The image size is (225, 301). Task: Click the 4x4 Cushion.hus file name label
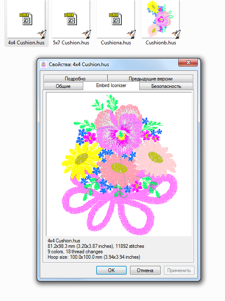tap(26, 43)
